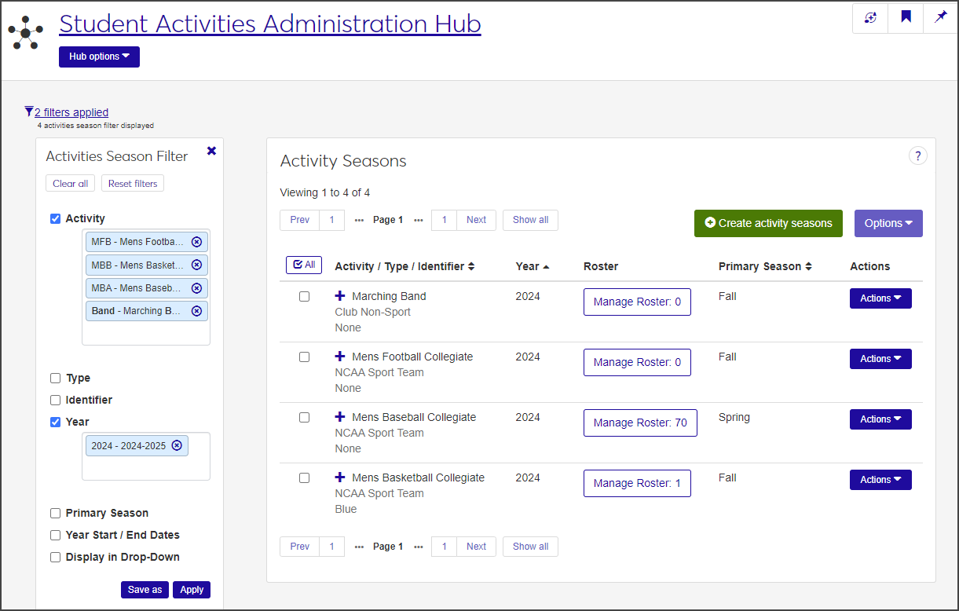Click Create activity seasons button
This screenshot has width=959, height=611.
pos(767,223)
